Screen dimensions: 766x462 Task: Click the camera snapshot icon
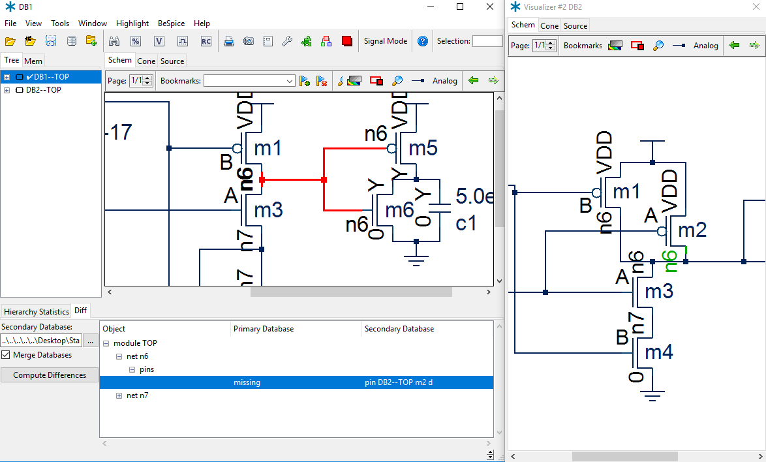(249, 42)
